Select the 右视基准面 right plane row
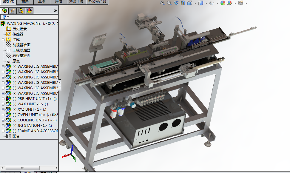This screenshot has height=173, width=290. coord(21,55)
